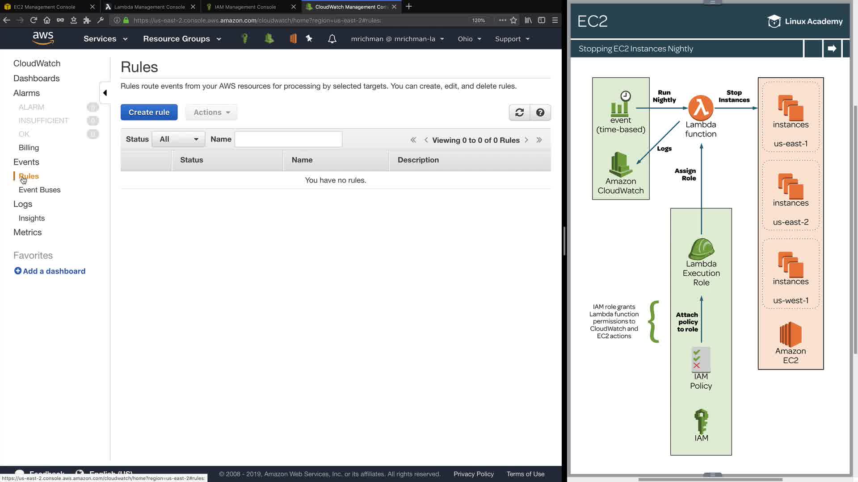Open Event Buses in sidebar
Image resolution: width=858 pixels, height=482 pixels.
(39, 190)
